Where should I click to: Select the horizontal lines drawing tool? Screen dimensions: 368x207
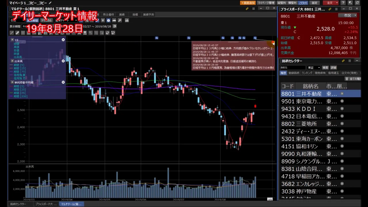point(23,33)
